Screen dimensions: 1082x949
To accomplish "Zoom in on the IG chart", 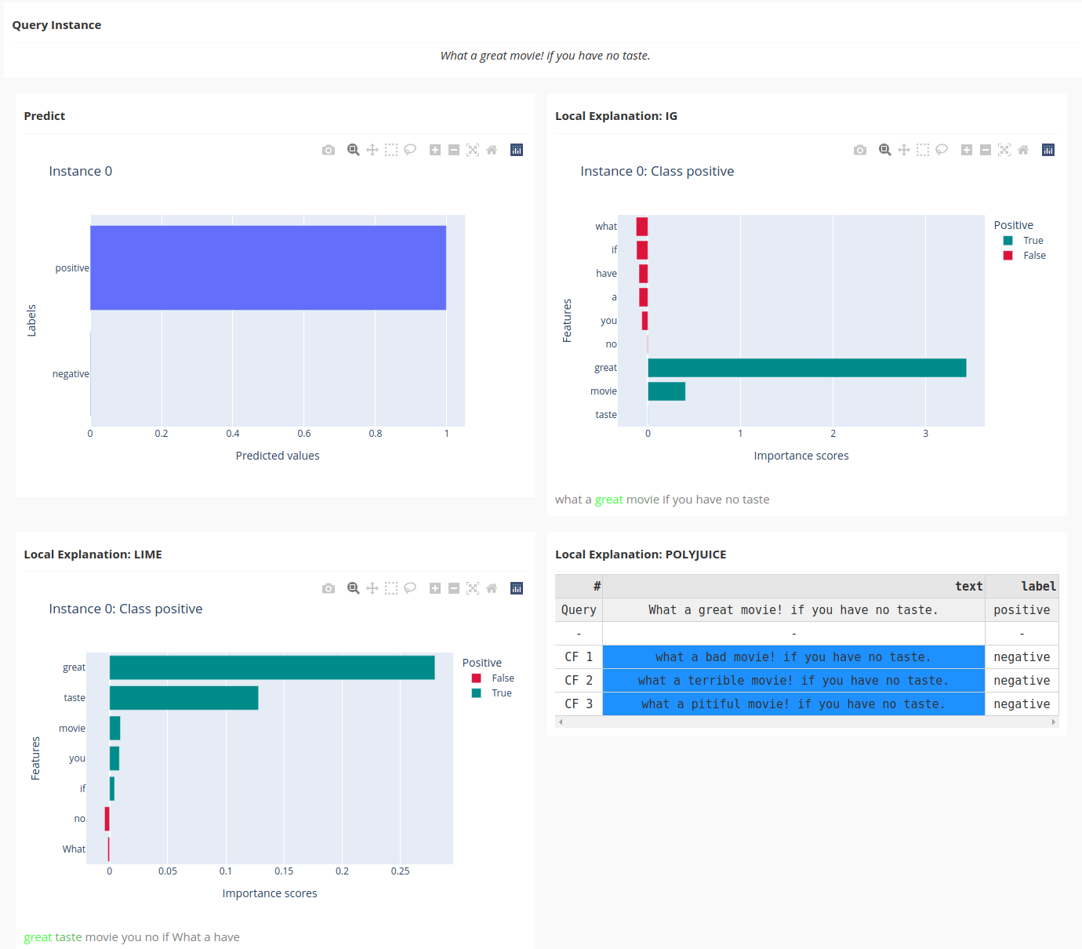I will click(967, 150).
